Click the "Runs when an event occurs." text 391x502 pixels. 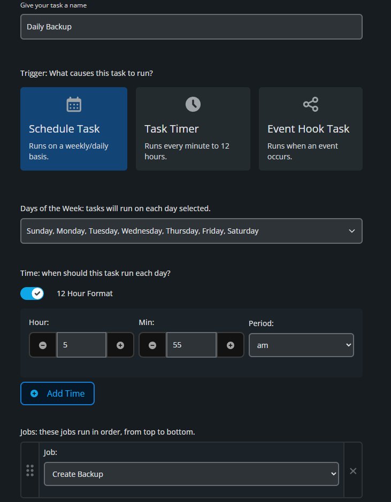click(x=303, y=151)
